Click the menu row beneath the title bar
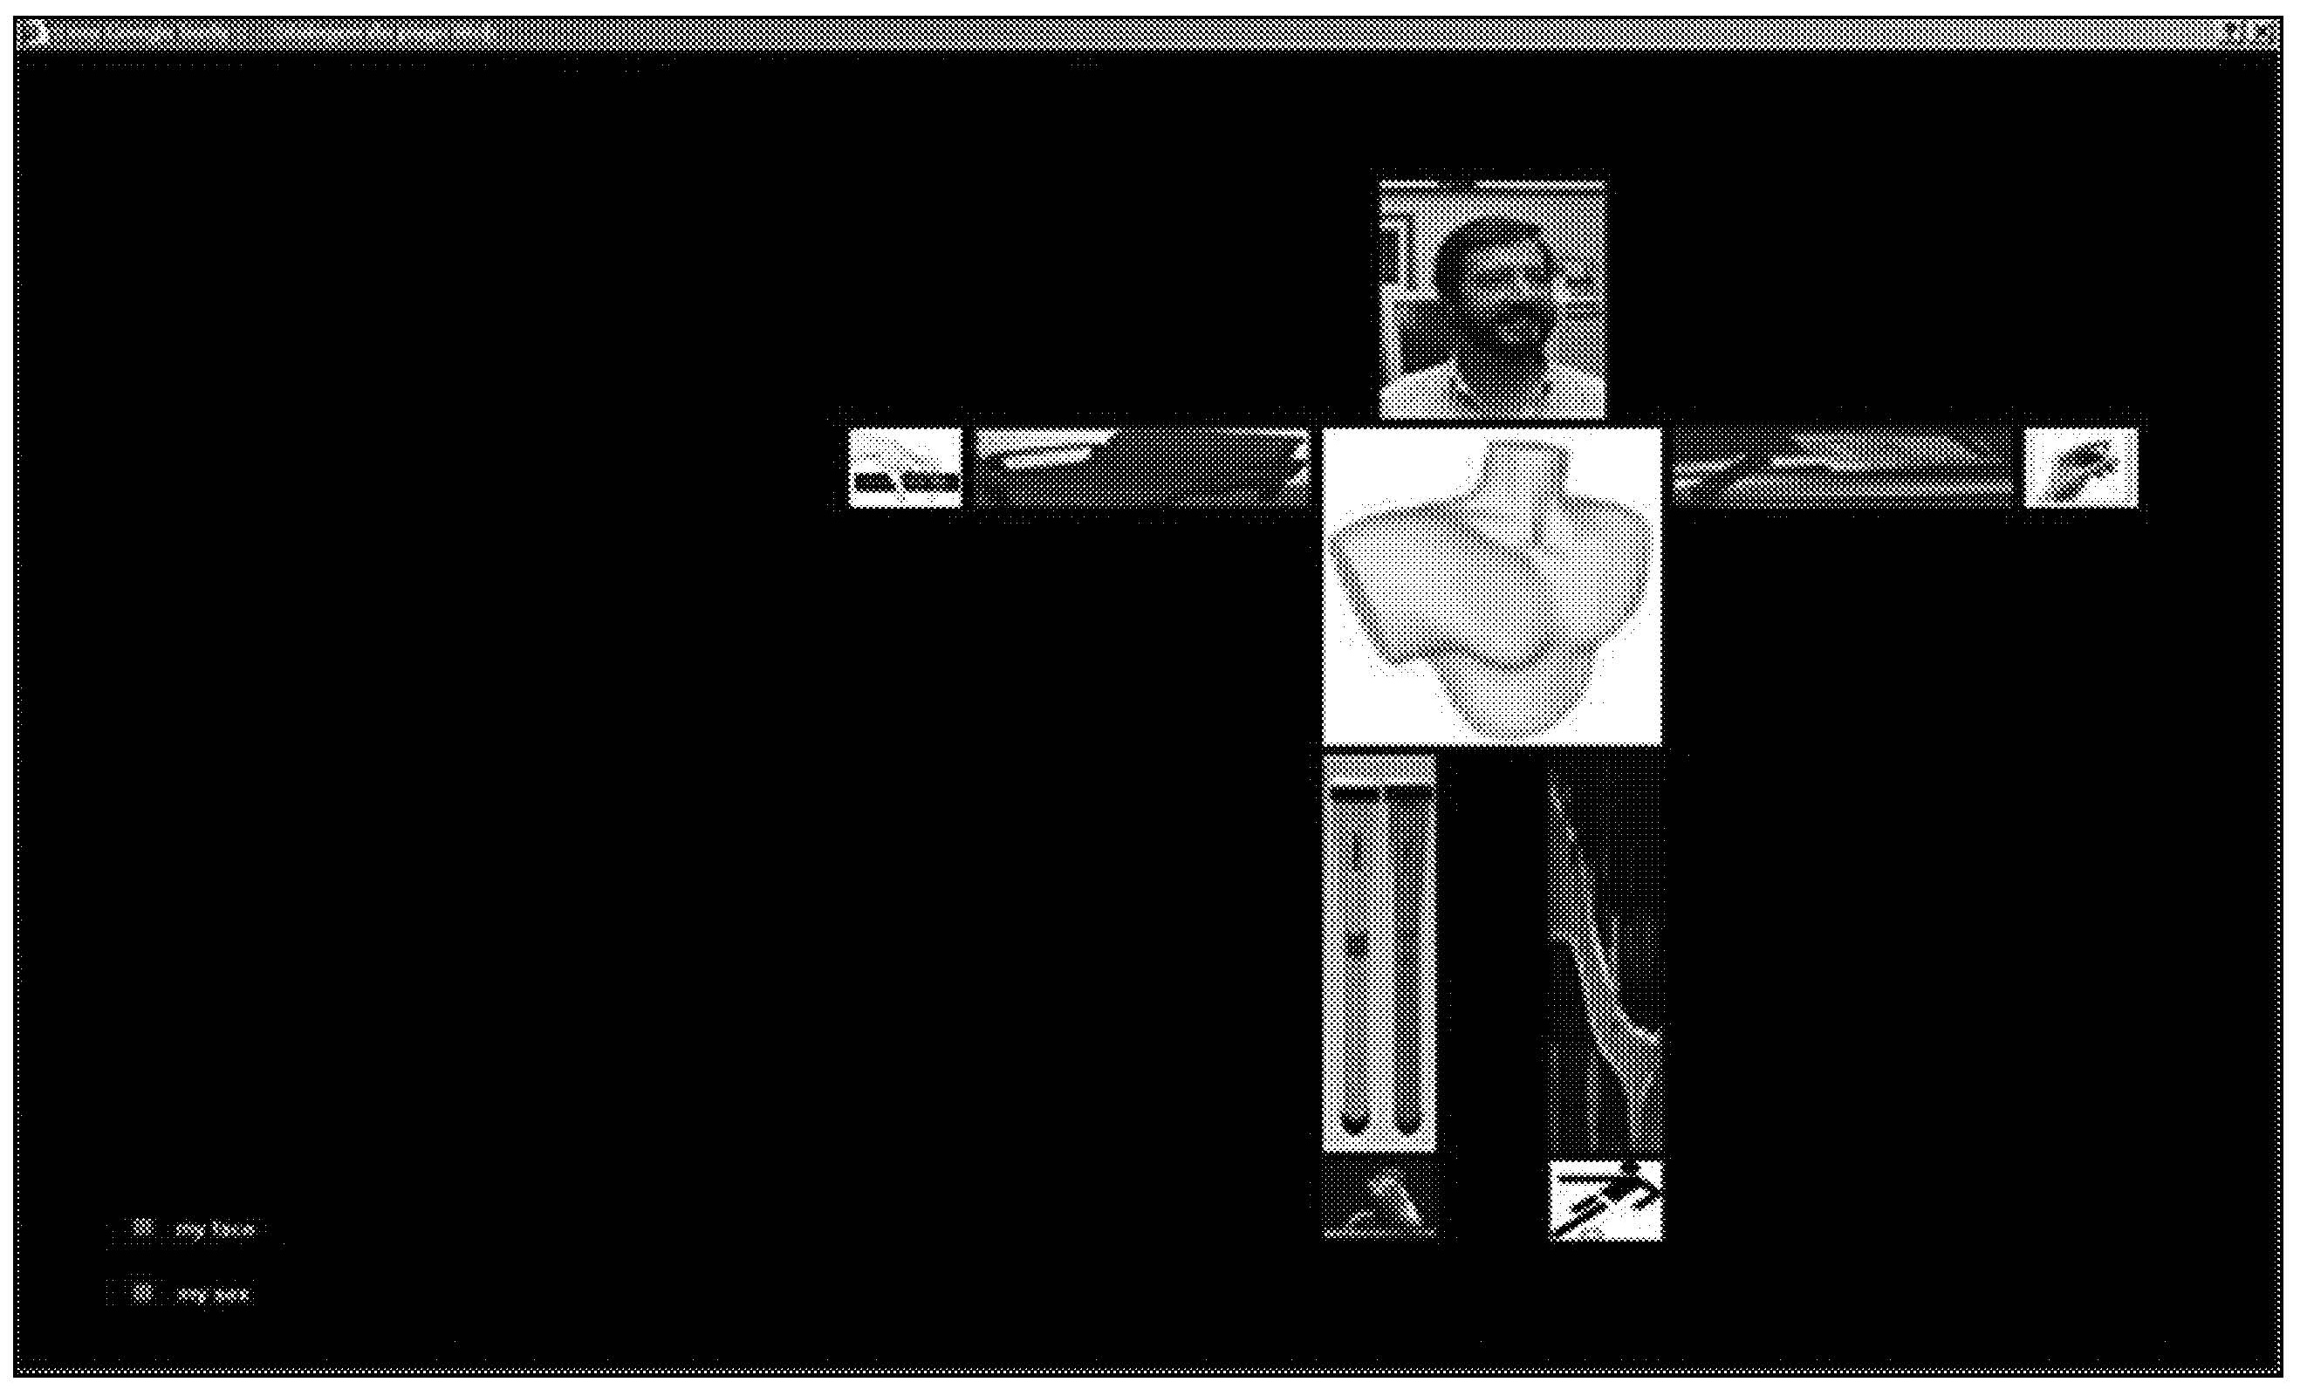This screenshot has height=1389, width=2307. click(1147, 64)
